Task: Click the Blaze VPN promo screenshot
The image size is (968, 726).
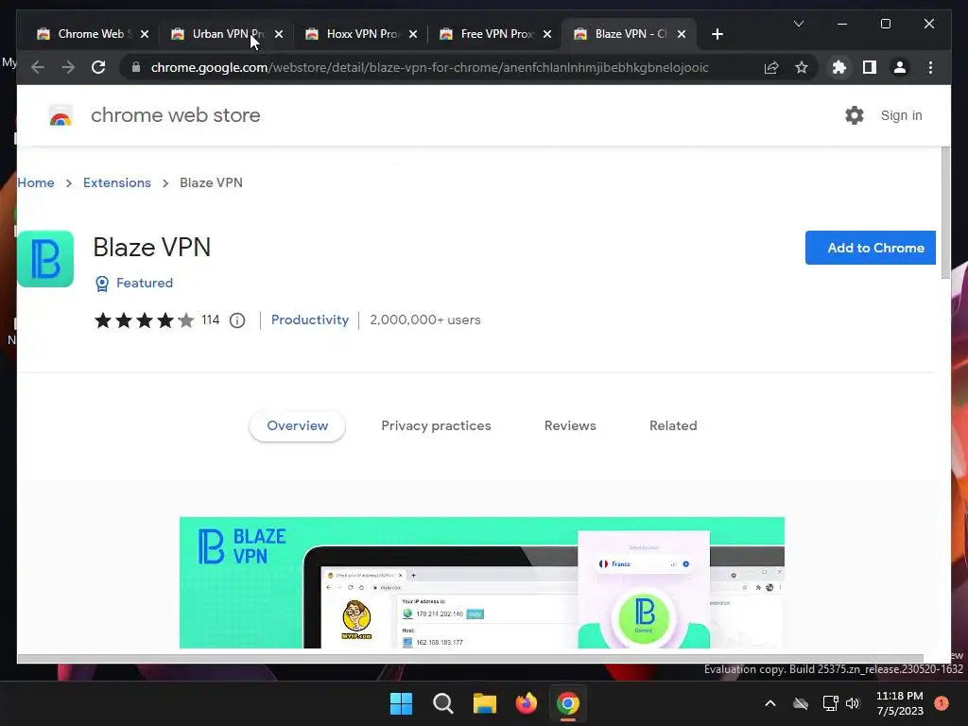Action: (x=481, y=582)
